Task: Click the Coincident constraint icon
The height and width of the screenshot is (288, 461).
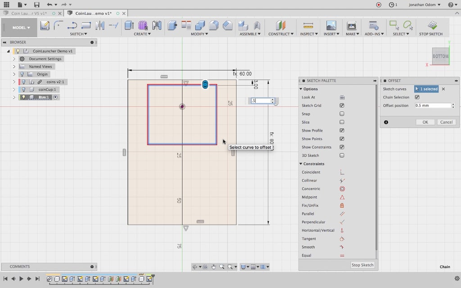Action: click(x=342, y=172)
